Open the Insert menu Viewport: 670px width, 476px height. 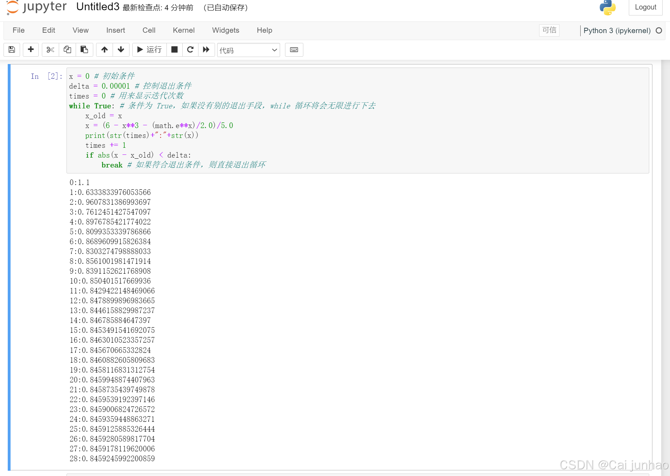point(115,30)
